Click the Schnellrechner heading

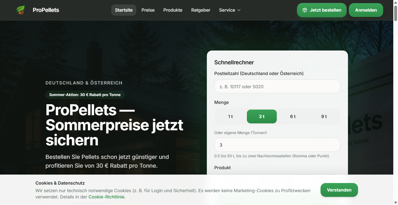click(x=234, y=62)
